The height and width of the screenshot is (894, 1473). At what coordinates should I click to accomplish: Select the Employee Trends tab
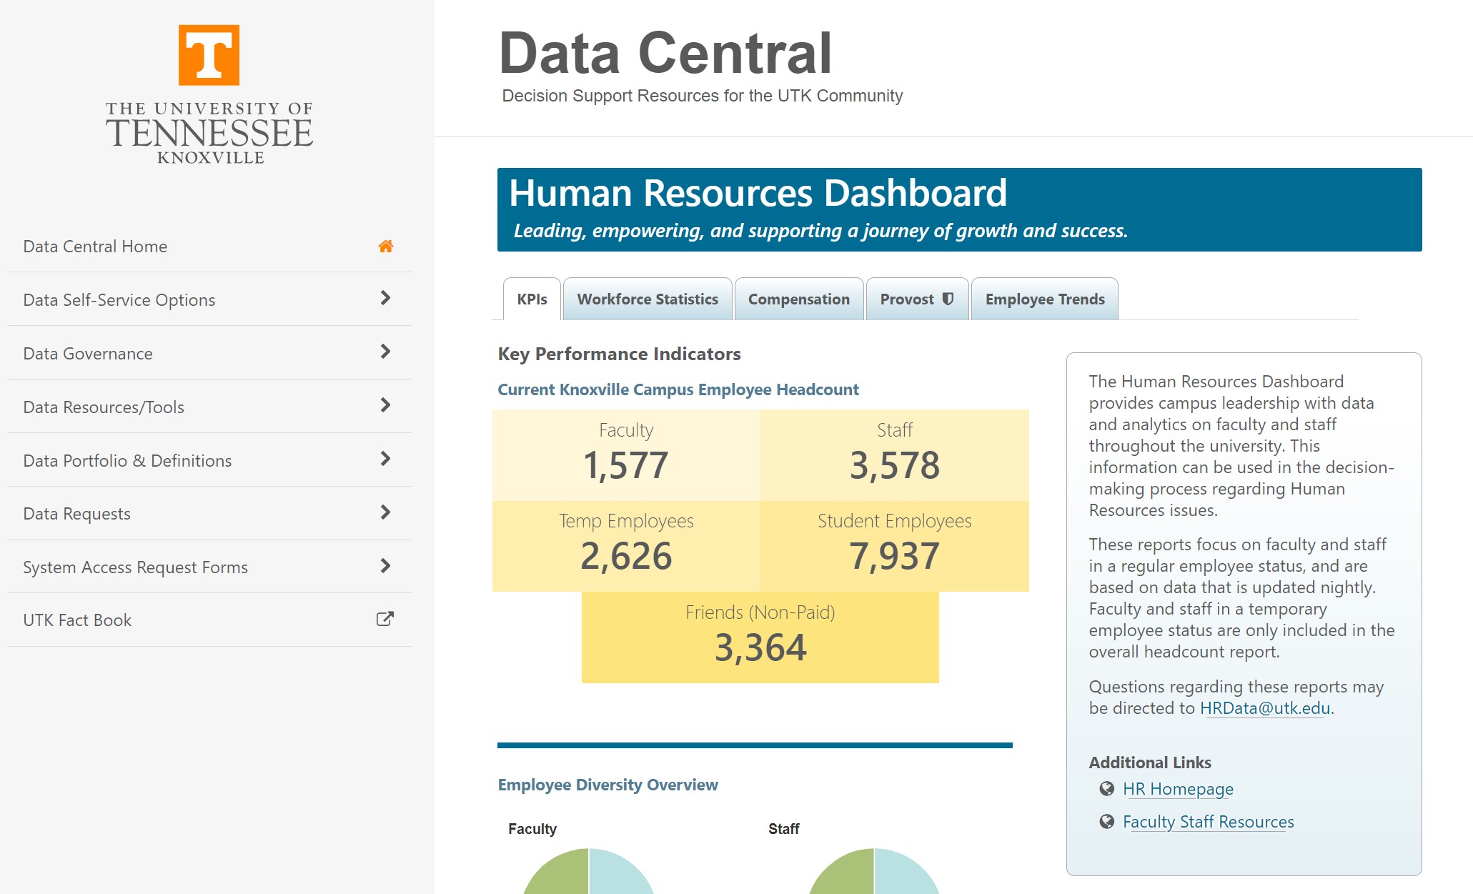point(1045,299)
